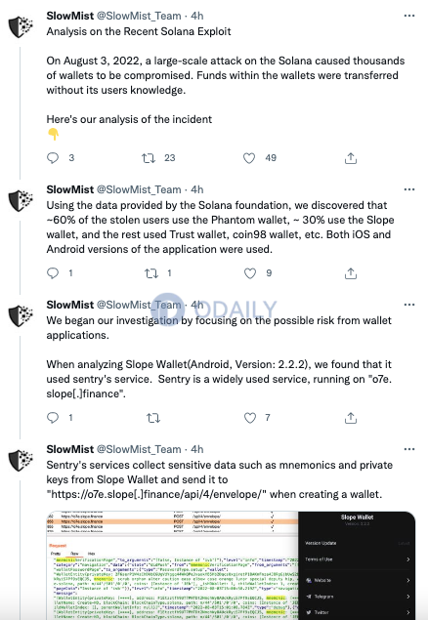
Task: Open the Slope Wallet request screenshot image
Action: (231, 565)
